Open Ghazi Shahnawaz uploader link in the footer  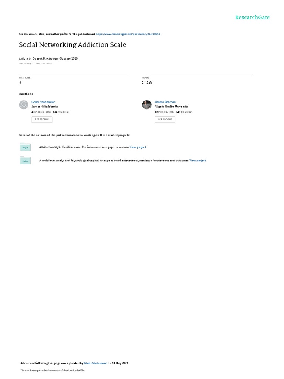click(95, 363)
